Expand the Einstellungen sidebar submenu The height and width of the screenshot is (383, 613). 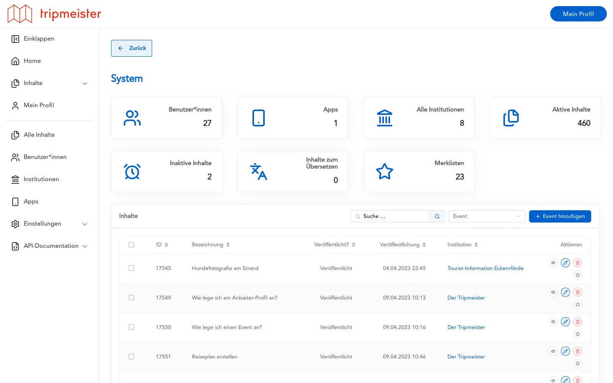pos(85,224)
